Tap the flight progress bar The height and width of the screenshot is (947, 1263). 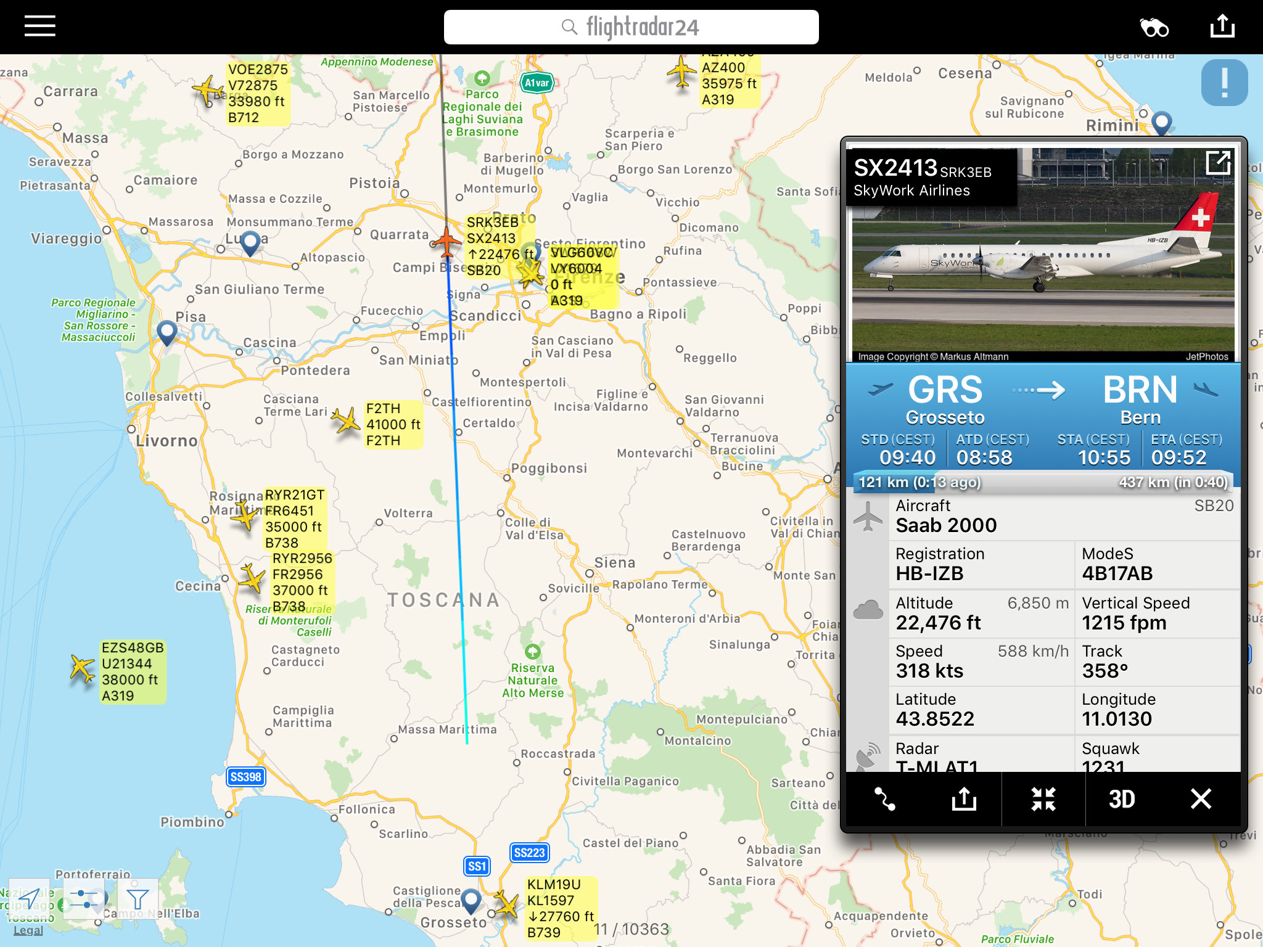coord(1043,482)
